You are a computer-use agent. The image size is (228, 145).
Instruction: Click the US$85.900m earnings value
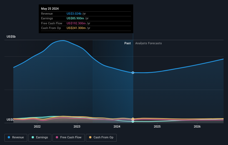click(75, 18)
